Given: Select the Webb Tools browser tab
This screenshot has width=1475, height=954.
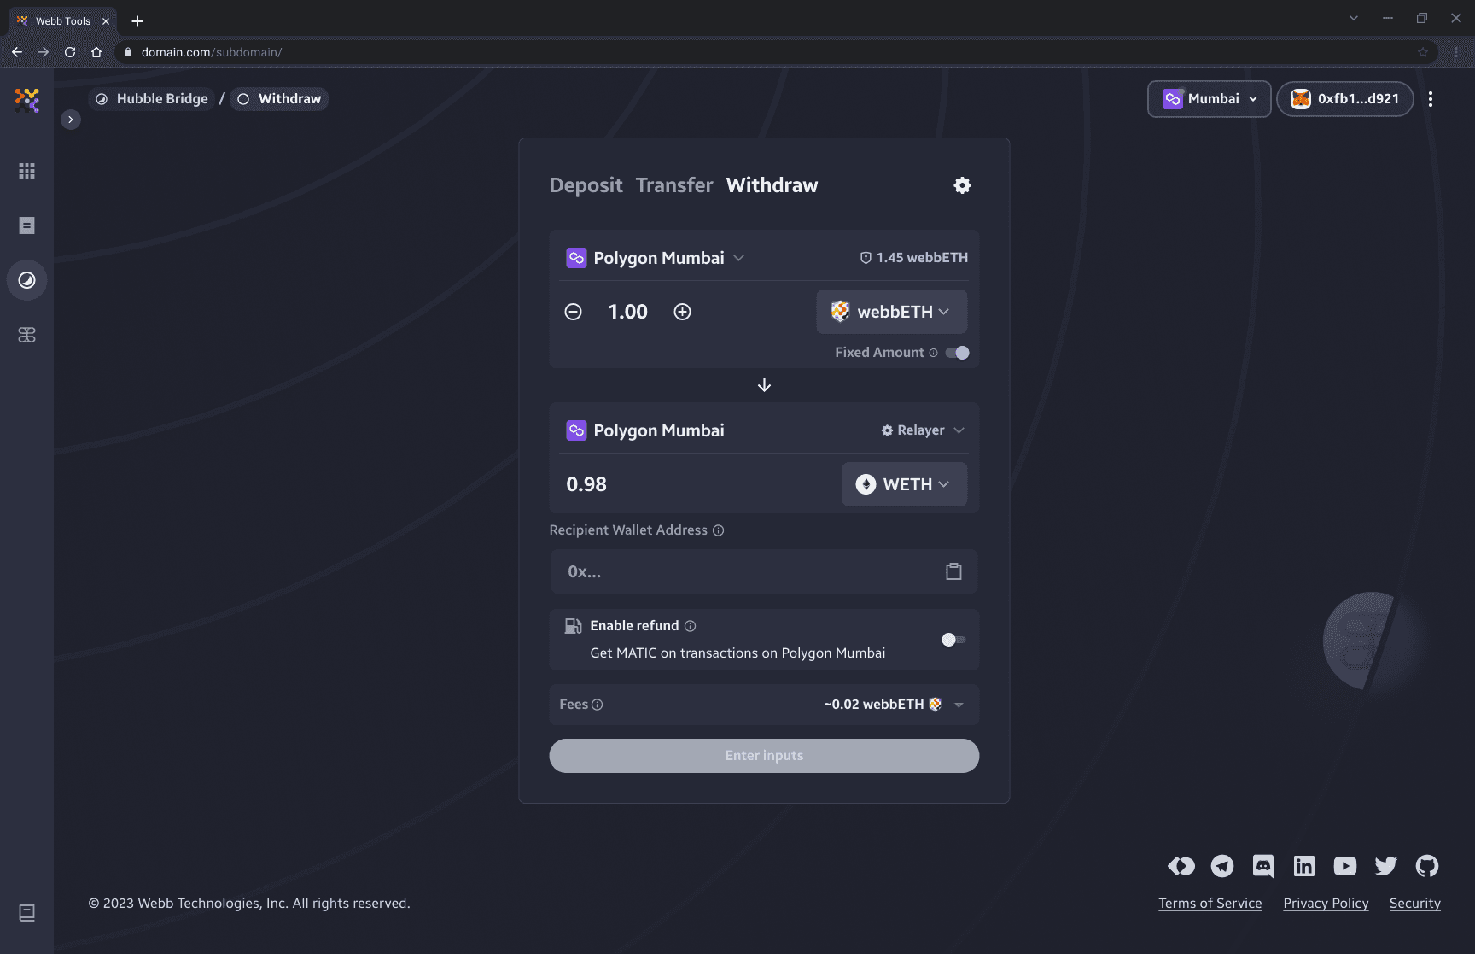Looking at the screenshot, I should tap(62, 21).
